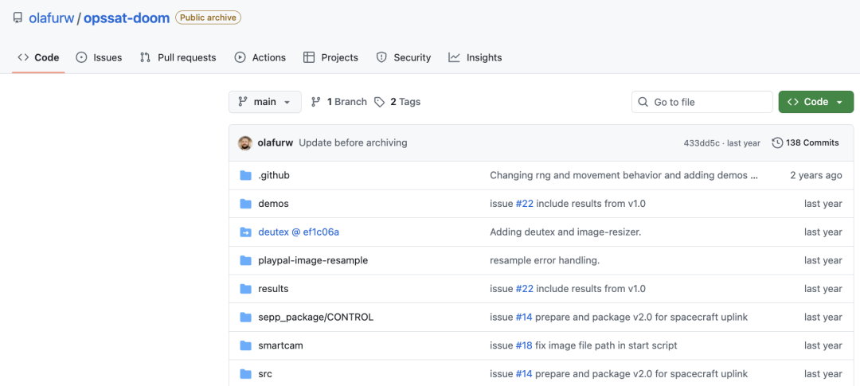
Task: Open the deutex @ ef1c06a submodule
Action: tap(299, 232)
